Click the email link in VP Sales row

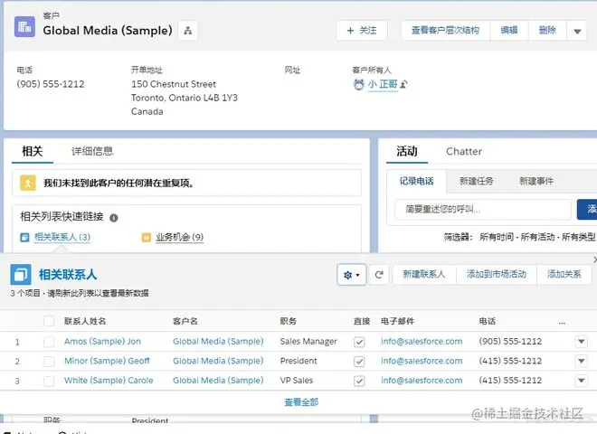[422, 381]
